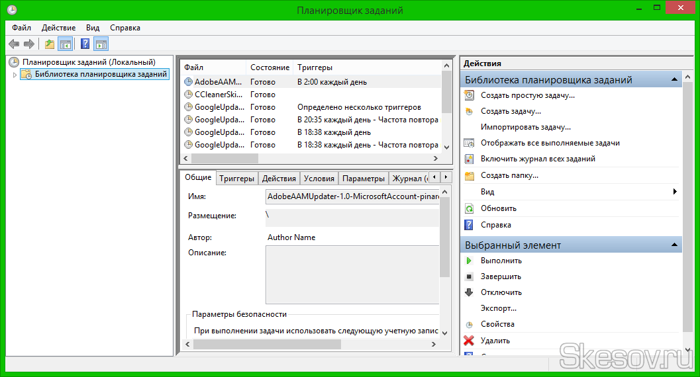This screenshot has width=700, height=377.
Task: Click Импортировать задачу link
Action: [x=525, y=127]
